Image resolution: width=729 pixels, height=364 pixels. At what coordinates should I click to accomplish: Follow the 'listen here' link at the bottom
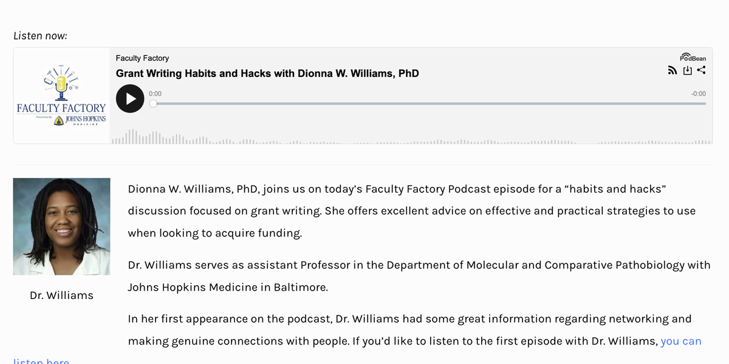coord(41,361)
